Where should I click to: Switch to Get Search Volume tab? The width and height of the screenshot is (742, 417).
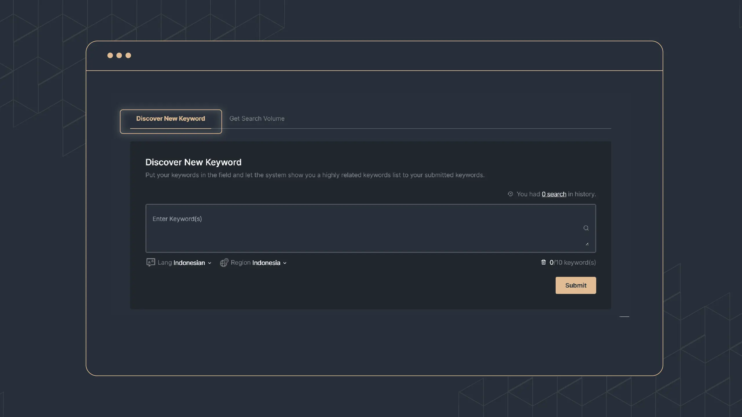click(256, 119)
